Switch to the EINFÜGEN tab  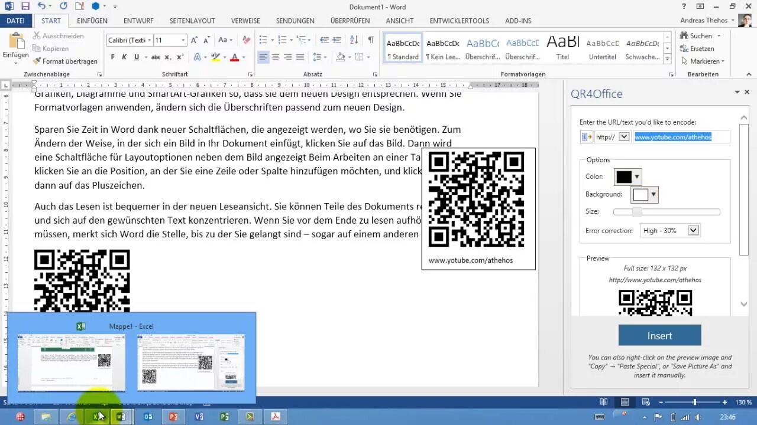[92, 21]
